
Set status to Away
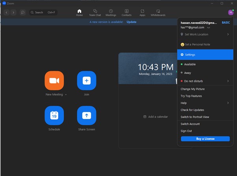(188, 73)
